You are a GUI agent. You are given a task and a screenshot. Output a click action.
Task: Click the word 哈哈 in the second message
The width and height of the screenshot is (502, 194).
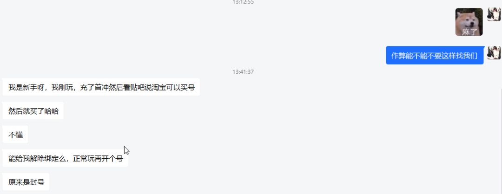[51, 111]
